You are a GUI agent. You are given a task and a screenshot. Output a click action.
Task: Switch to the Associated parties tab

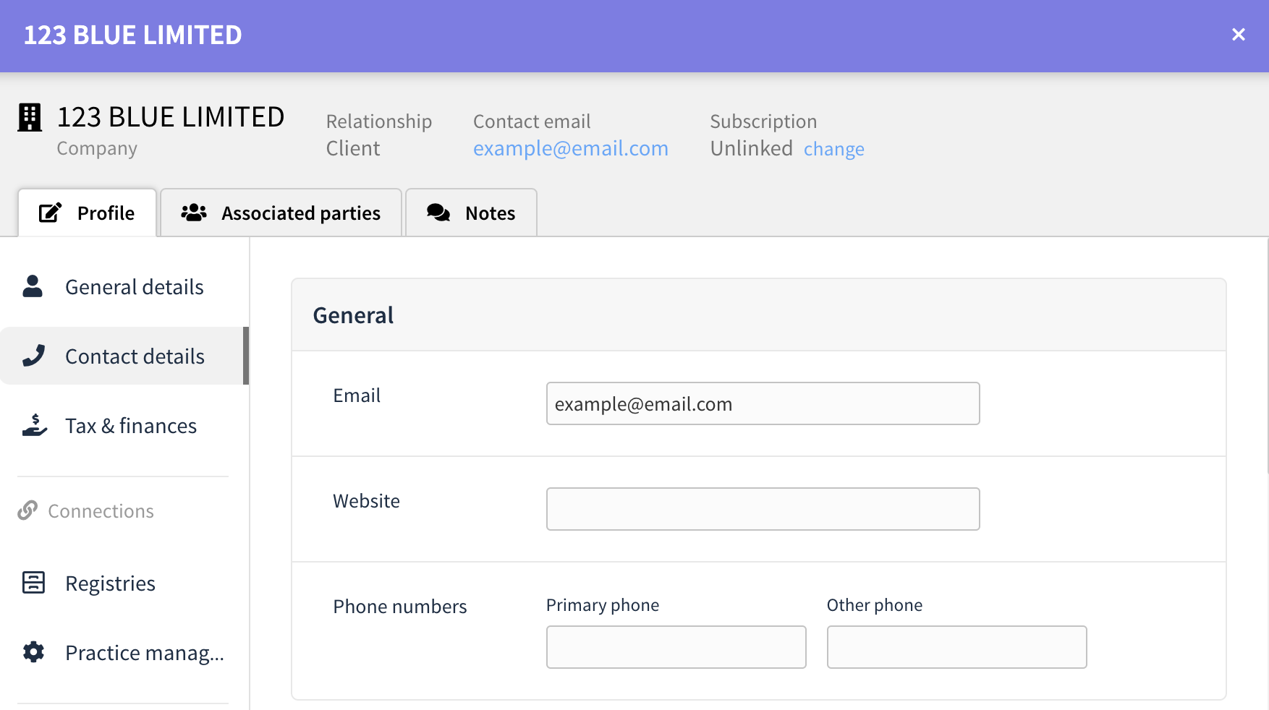click(x=281, y=213)
